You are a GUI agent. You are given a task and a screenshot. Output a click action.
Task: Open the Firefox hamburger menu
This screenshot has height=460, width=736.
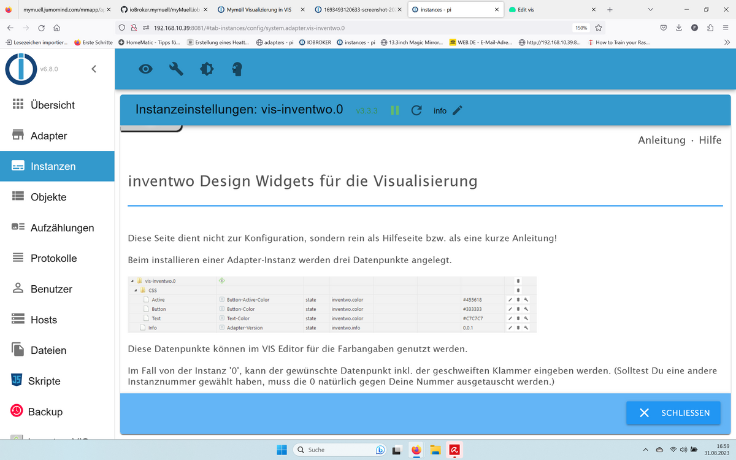[726, 28]
